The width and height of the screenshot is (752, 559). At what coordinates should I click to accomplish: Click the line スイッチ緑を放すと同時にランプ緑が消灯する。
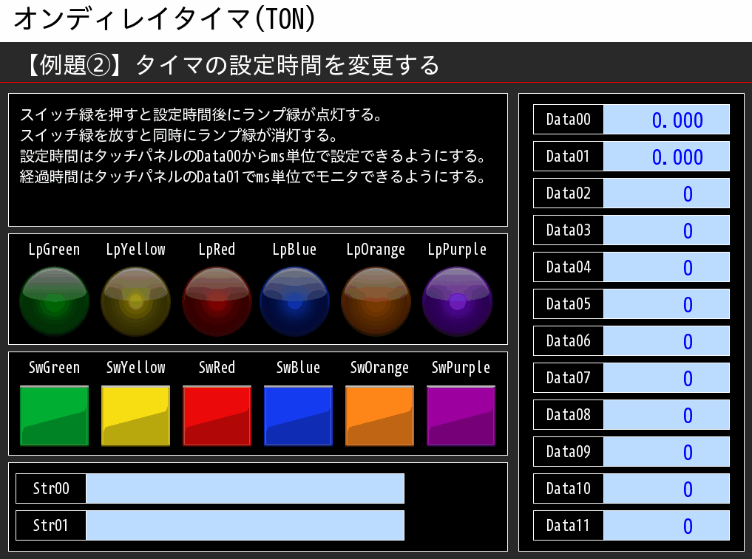178,136
